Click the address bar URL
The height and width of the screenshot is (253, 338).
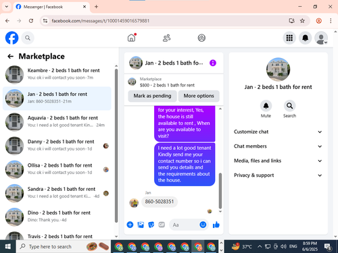(101, 21)
